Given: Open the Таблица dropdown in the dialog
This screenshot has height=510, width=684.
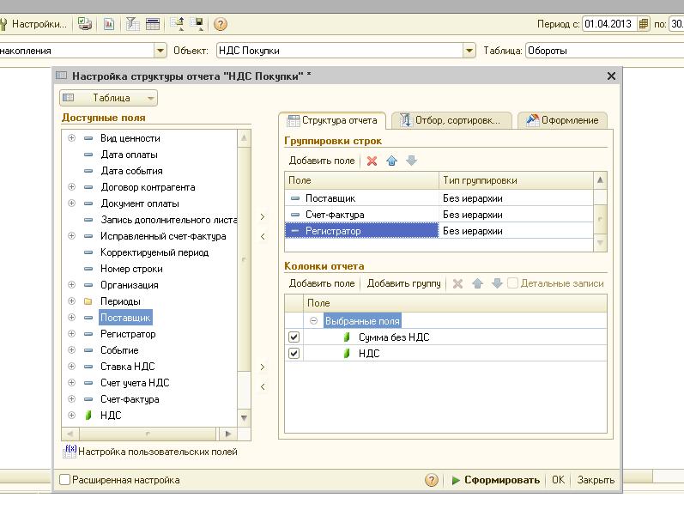Looking at the screenshot, I should (110, 98).
